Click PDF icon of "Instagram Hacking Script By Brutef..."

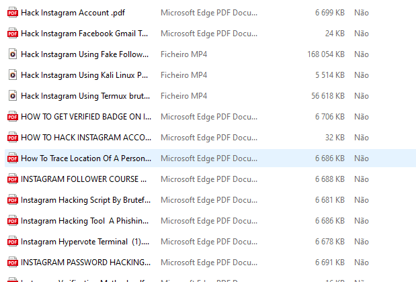(12, 200)
